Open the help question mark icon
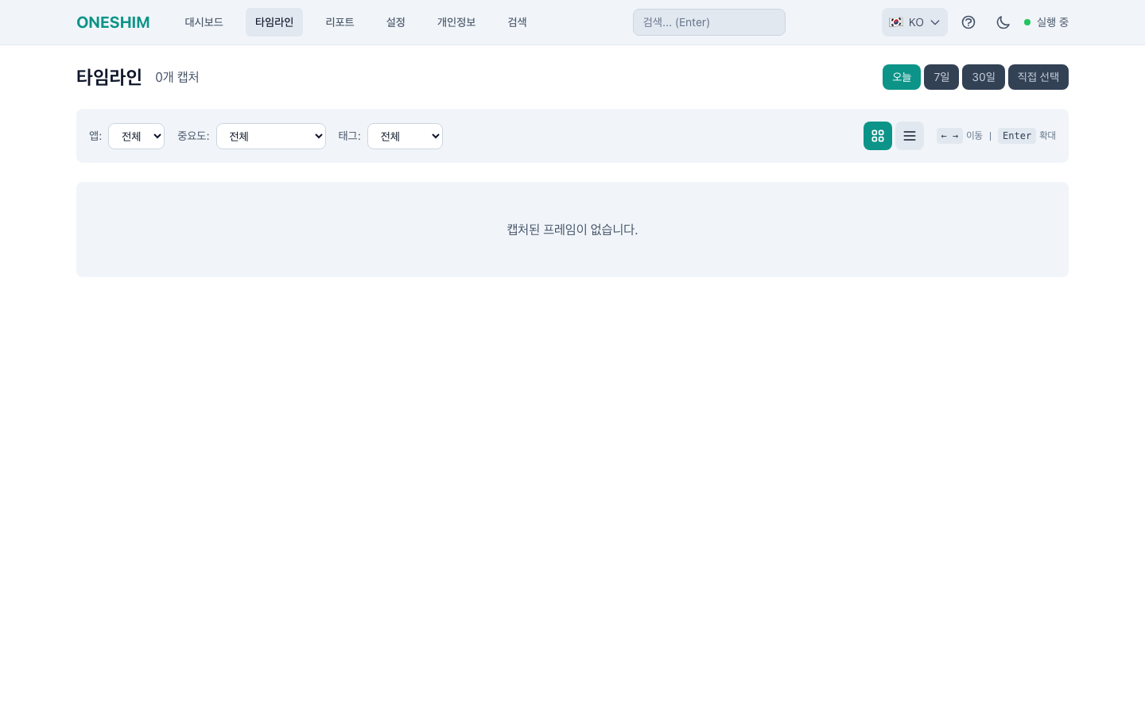 [968, 22]
